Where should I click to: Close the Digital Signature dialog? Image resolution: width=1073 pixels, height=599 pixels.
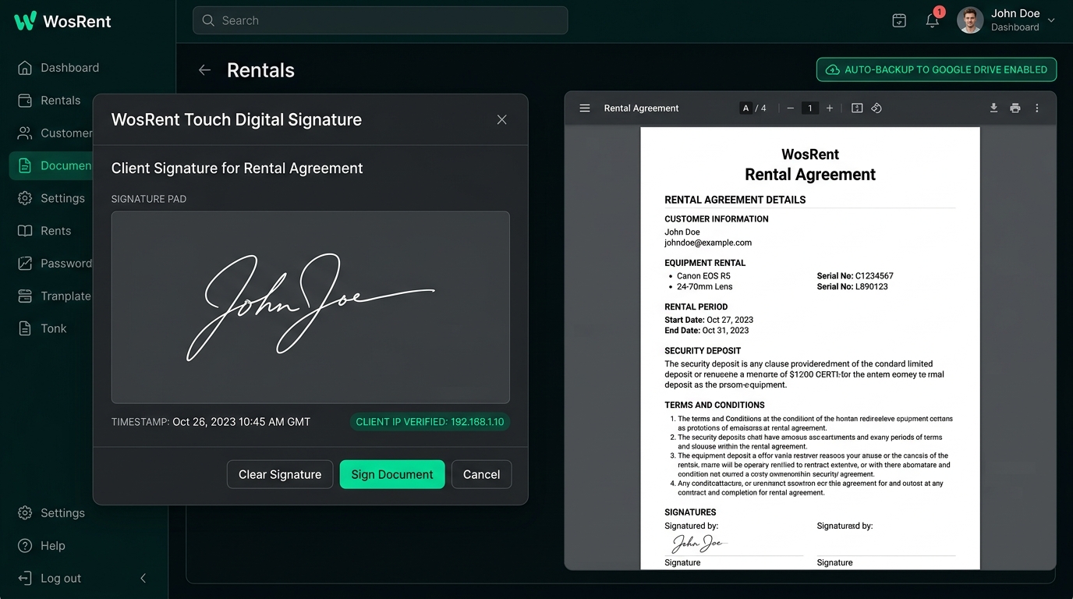tap(501, 119)
